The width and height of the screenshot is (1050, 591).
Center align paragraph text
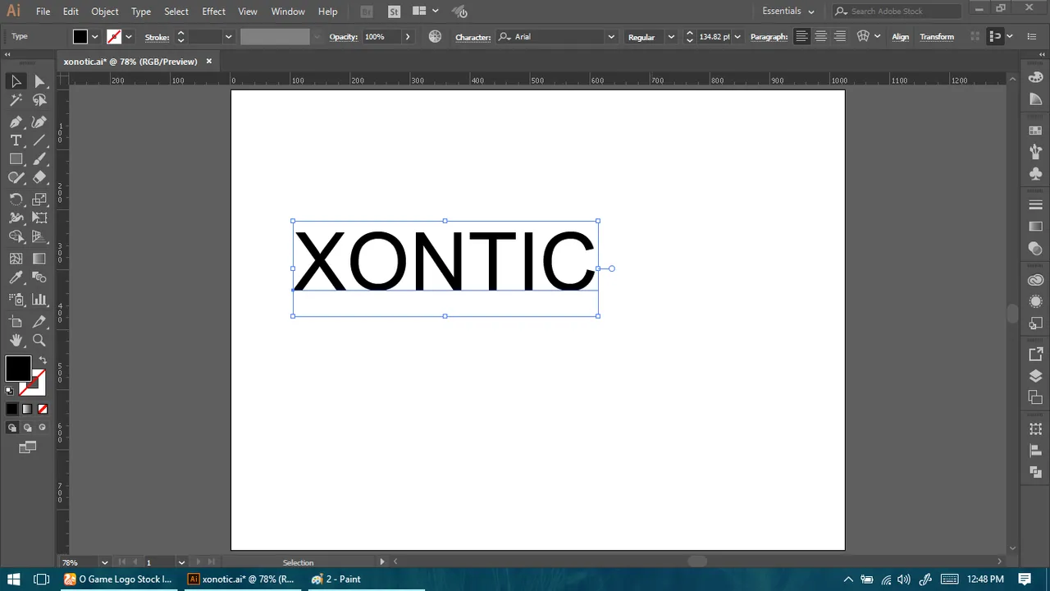coord(820,37)
